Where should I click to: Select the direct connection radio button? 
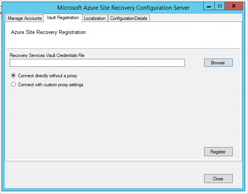point(13,76)
